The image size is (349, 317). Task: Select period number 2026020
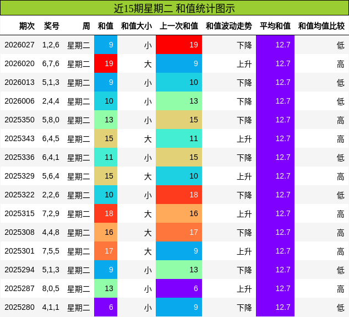(20, 63)
